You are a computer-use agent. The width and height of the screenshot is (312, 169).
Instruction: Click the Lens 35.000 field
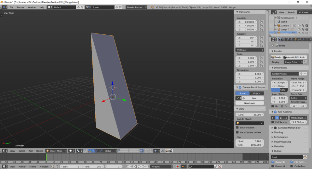[250, 115]
